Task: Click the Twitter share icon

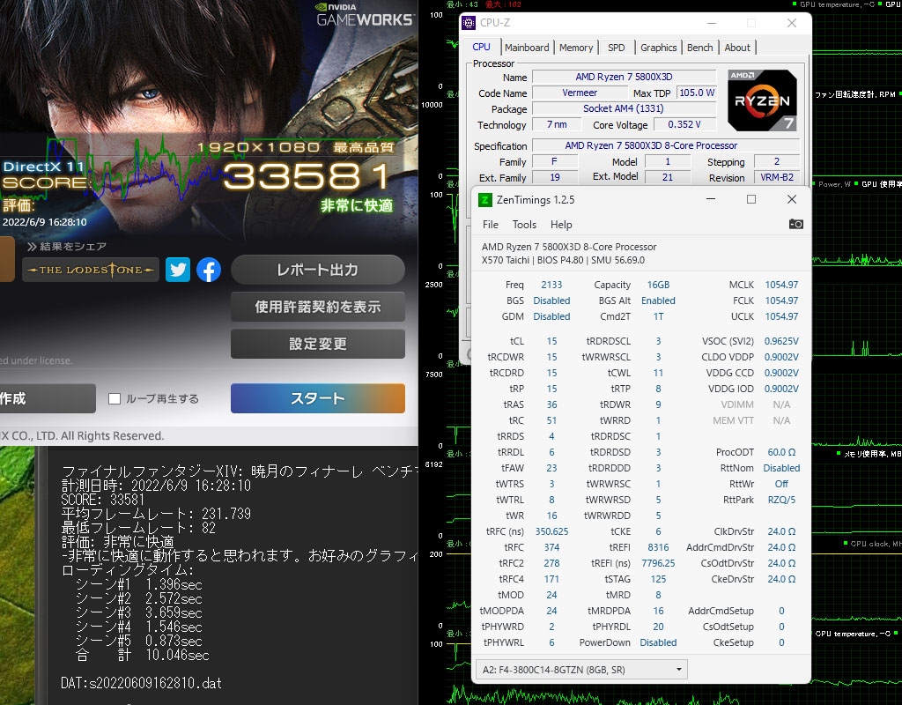Action: (x=178, y=270)
